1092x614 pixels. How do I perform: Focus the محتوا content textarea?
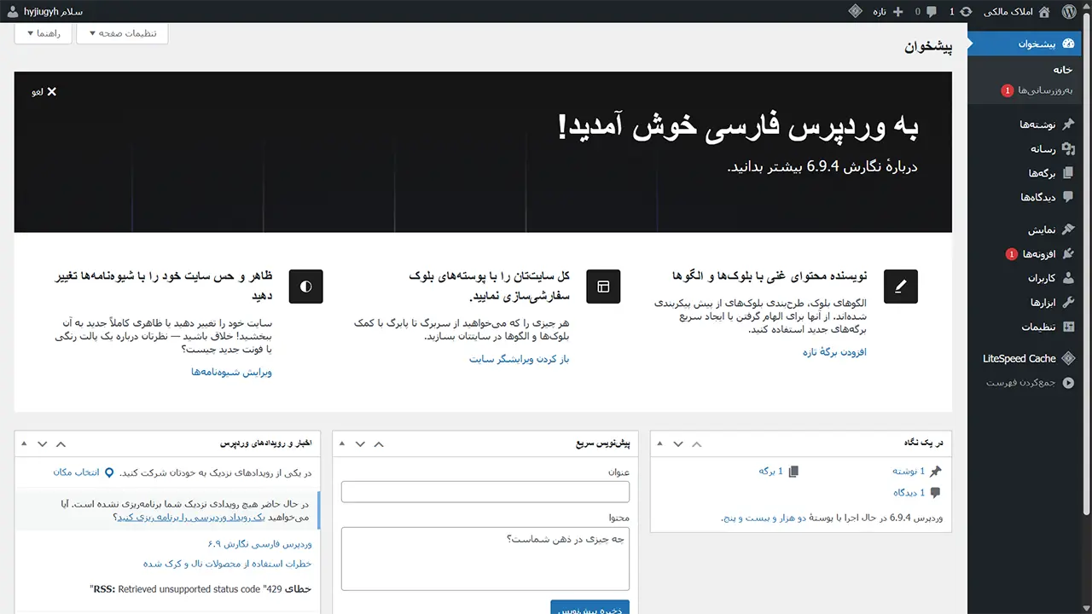(485, 559)
